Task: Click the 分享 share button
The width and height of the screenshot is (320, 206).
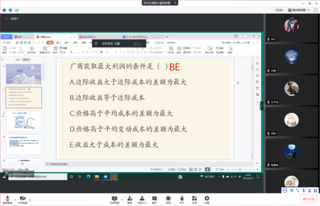Action: tap(246, 43)
